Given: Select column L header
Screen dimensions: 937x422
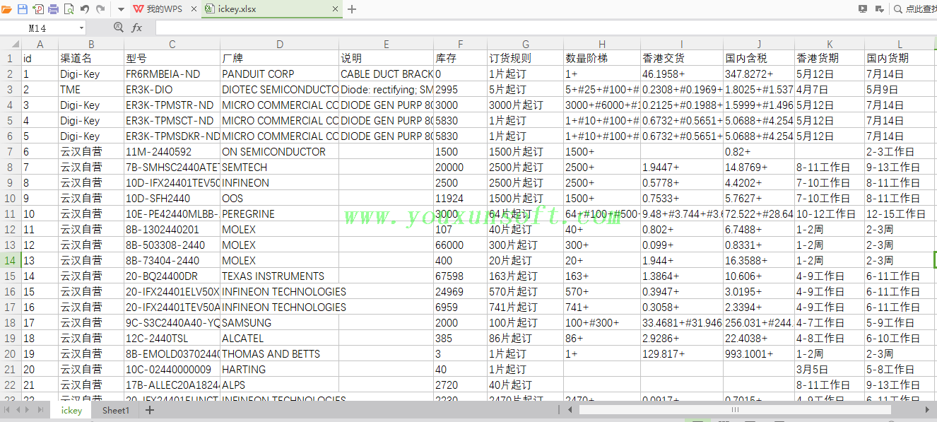Looking at the screenshot, I should 900,44.
